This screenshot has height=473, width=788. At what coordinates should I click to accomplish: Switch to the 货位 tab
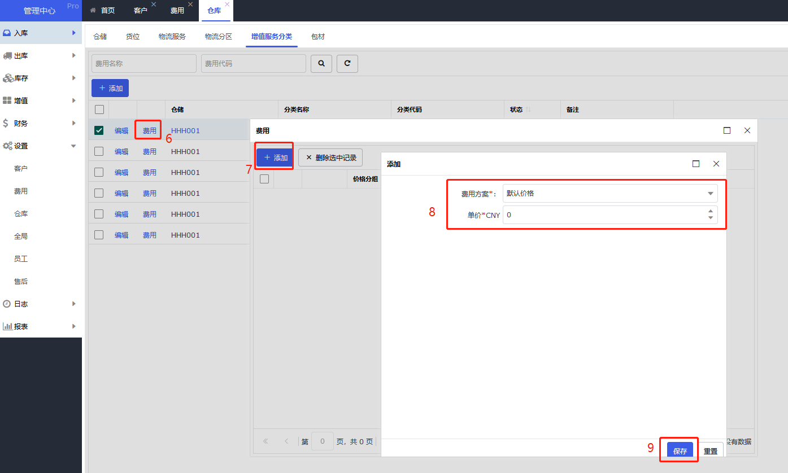coord(133,37)
